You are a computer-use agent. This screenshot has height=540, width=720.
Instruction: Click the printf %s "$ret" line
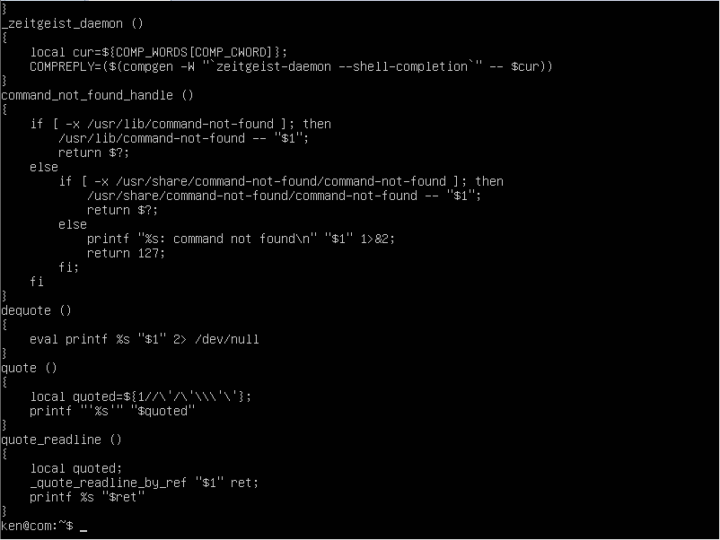tap(87, 497)
